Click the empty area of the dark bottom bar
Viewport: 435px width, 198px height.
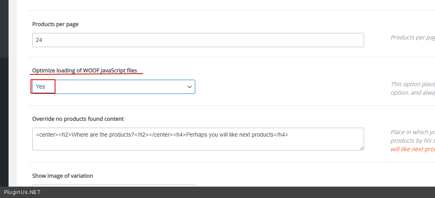pyautogui.click(x=245, y=192)
